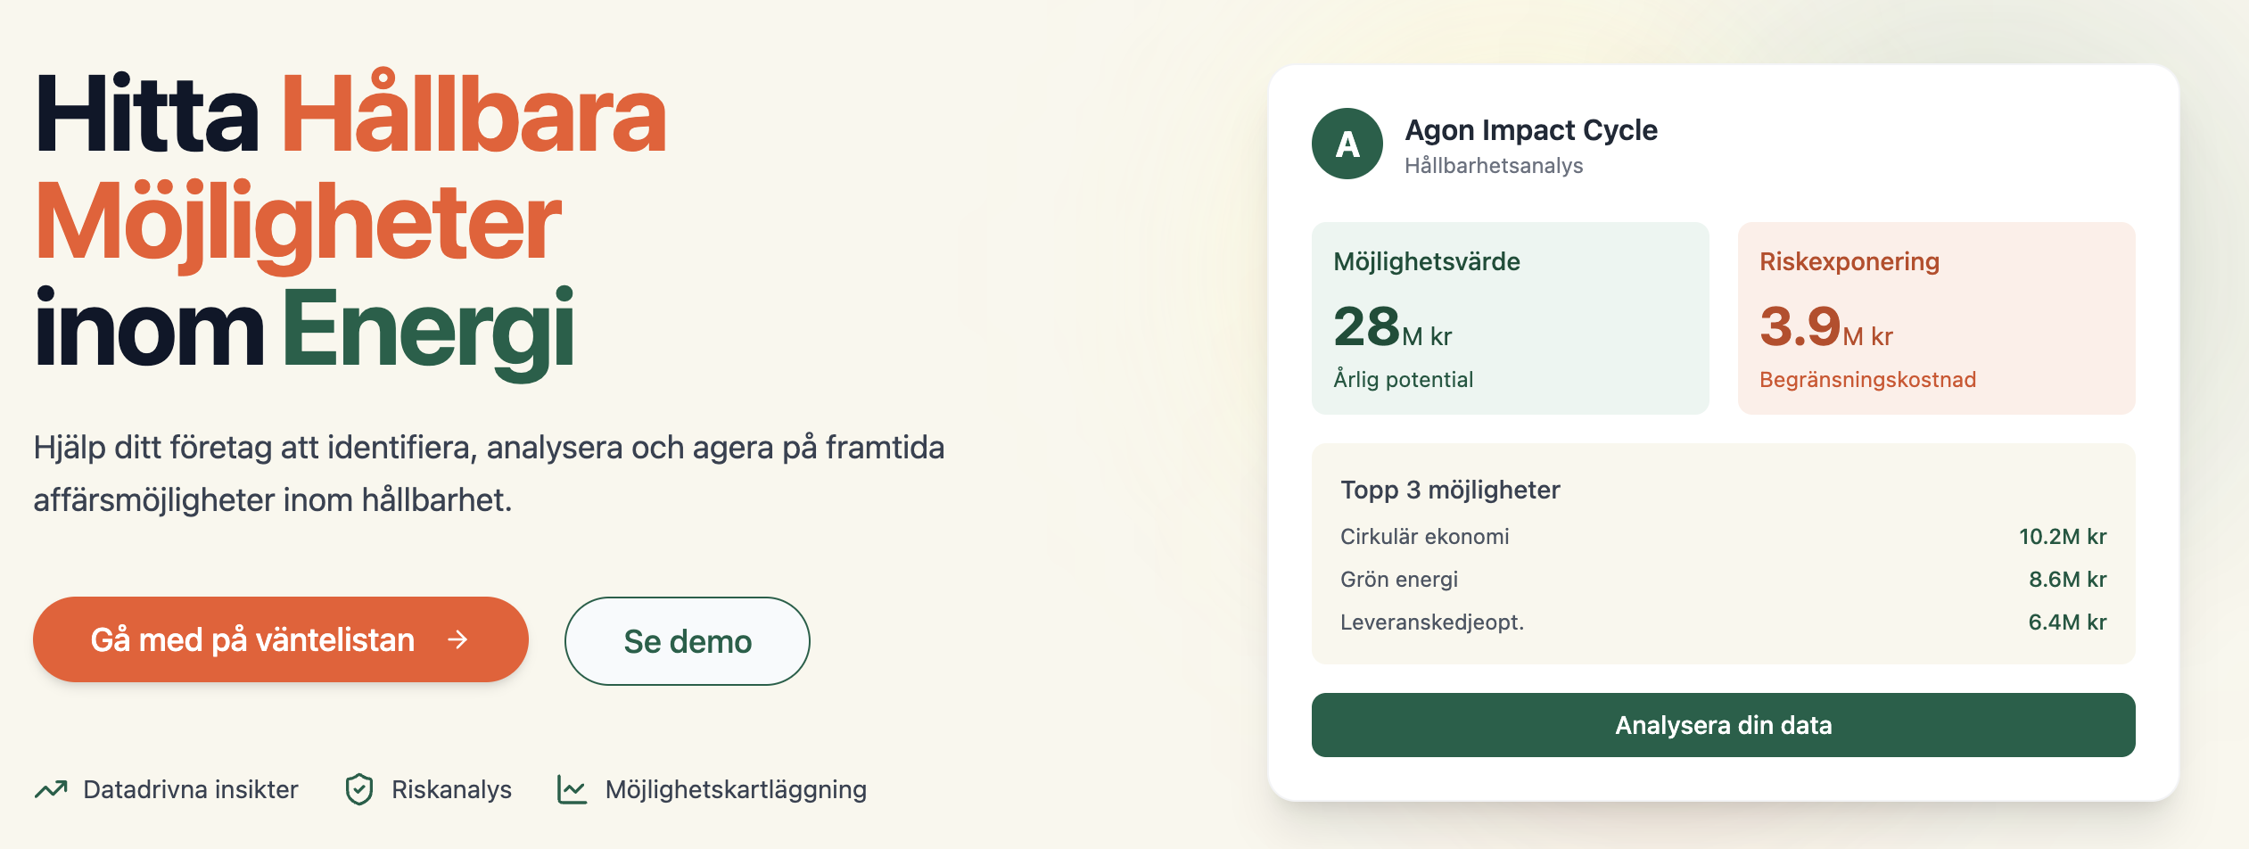Screen dimensions: 2249x849
Task: Click the Grön energi opportunity row
Action: coord(1723,580)
